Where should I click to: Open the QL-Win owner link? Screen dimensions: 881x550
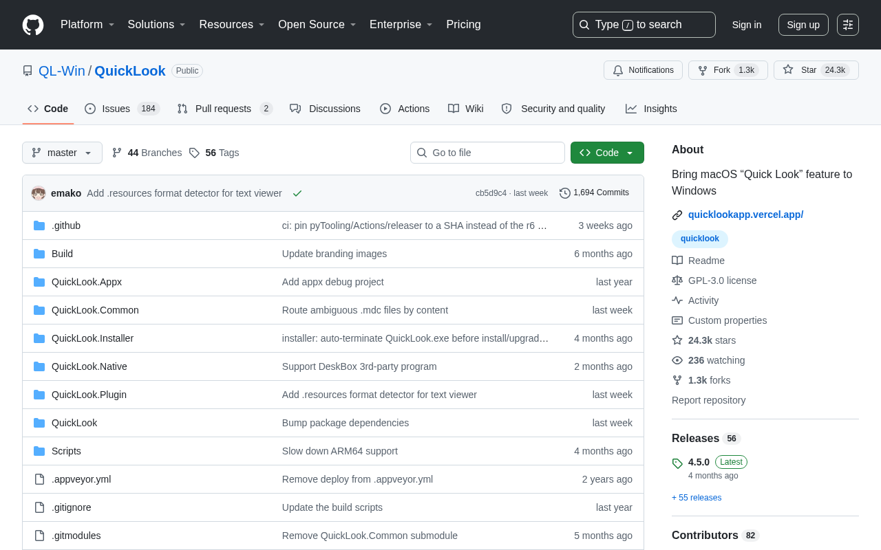click(x=62, y=71)
